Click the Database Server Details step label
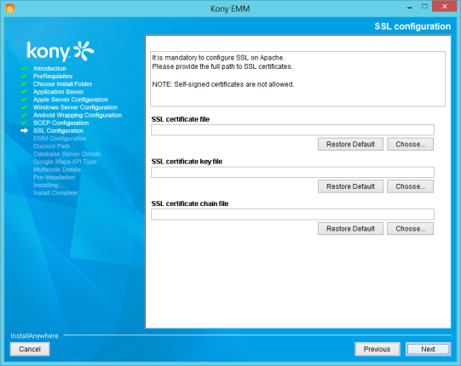 (67, 154)
